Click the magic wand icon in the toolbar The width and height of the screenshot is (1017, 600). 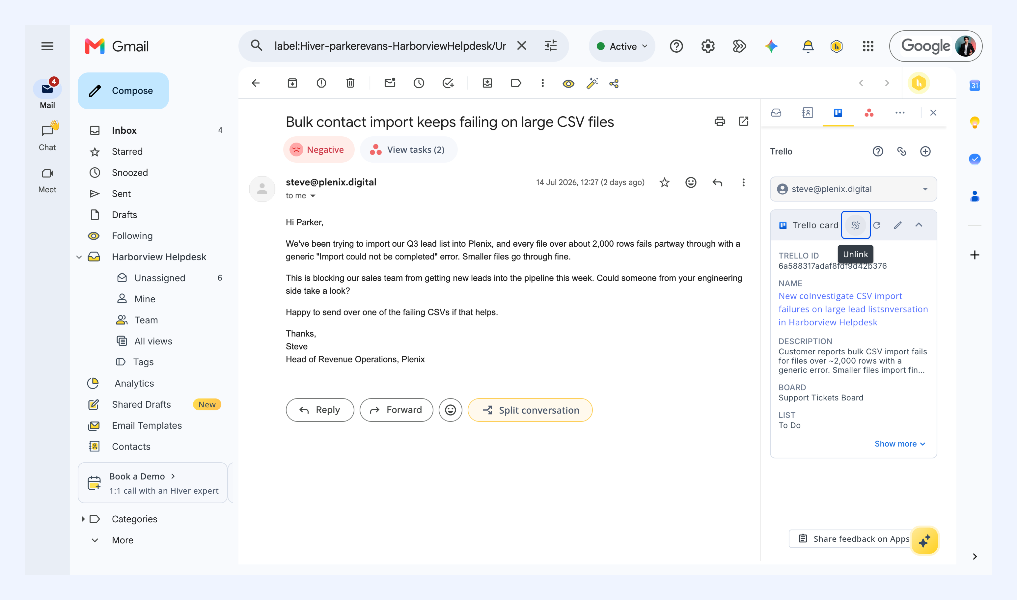pos(592,83)
